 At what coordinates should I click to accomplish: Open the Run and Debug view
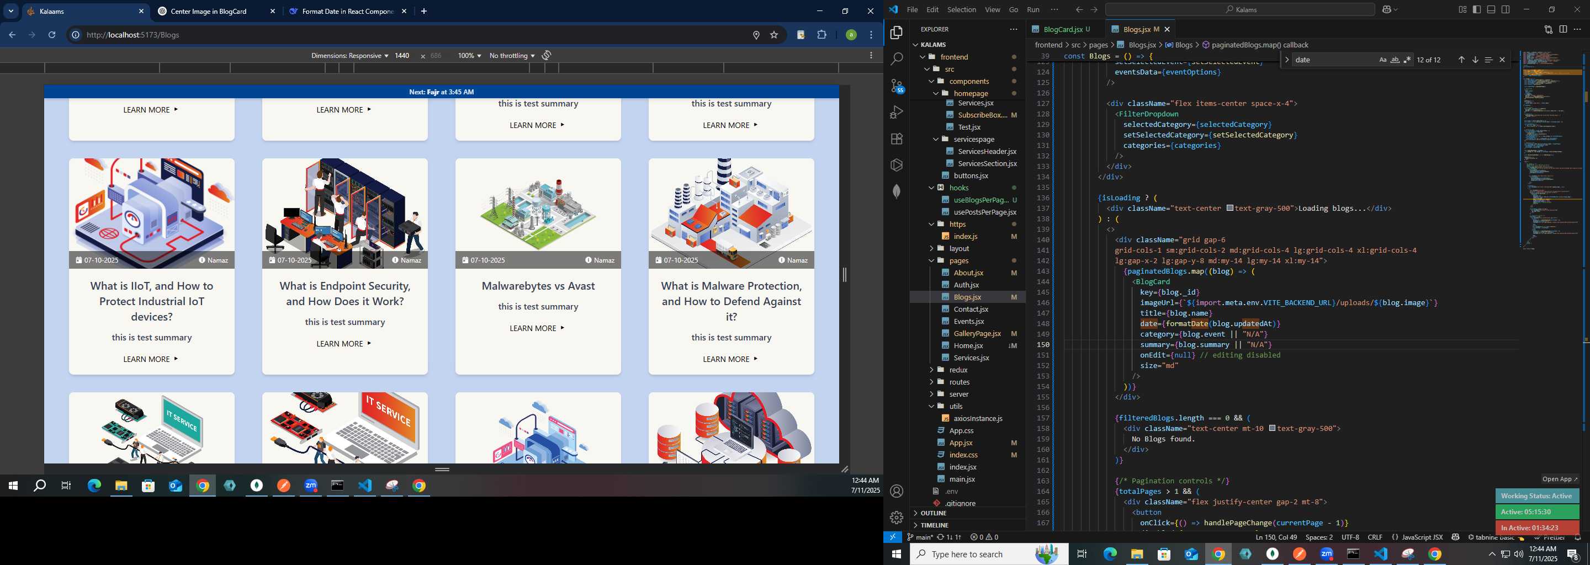click(x=896, y=112)
